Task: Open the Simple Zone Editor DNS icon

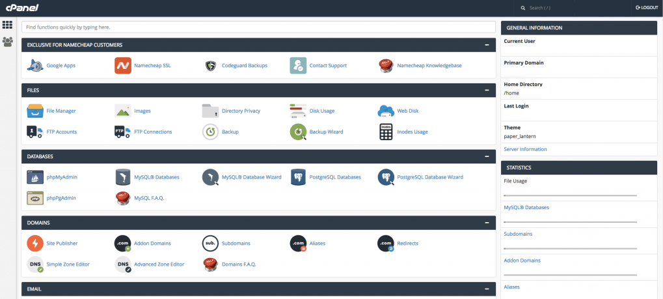Action: pyautogui.click(x=35, y=264)
